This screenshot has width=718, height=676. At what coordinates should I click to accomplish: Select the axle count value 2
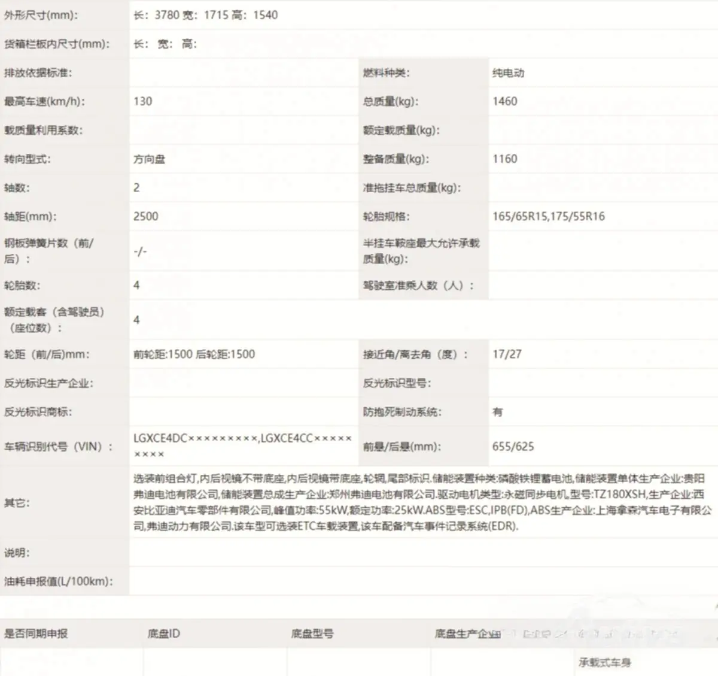tap(136, 187)
